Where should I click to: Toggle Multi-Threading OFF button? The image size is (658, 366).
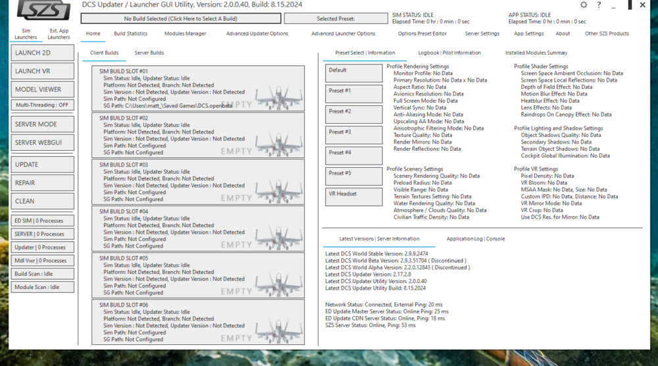(x=42, y=105)
